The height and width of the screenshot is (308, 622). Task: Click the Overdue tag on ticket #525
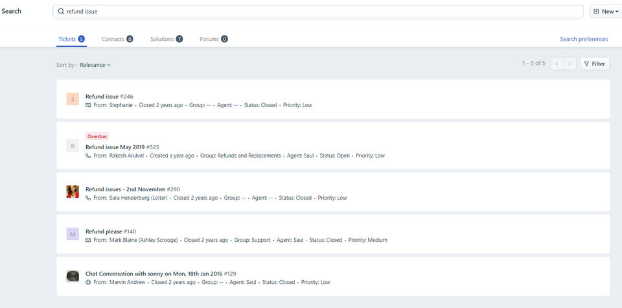(97, 136)
